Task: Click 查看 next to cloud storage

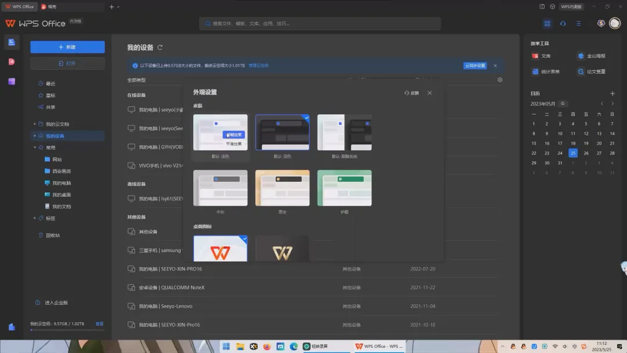Action: [100, 324]
